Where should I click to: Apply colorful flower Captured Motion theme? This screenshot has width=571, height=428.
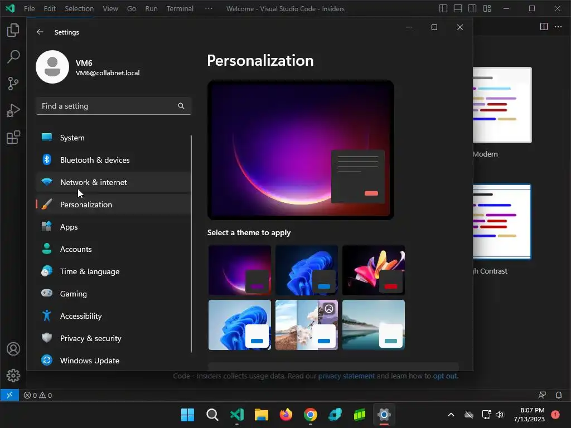(x=374, y=270)
